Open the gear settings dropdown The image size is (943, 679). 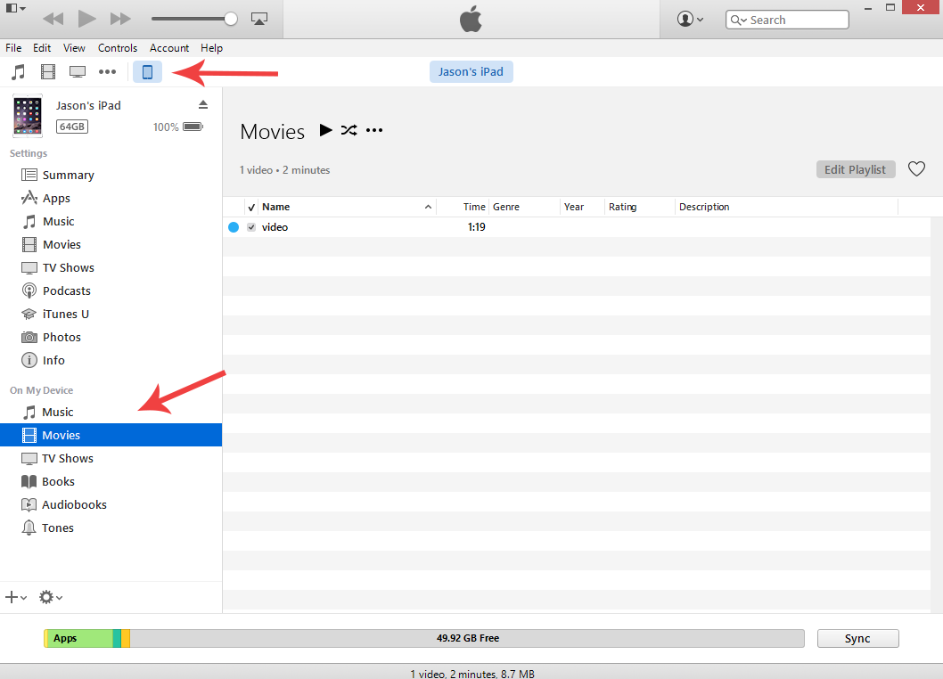point(49,597)
